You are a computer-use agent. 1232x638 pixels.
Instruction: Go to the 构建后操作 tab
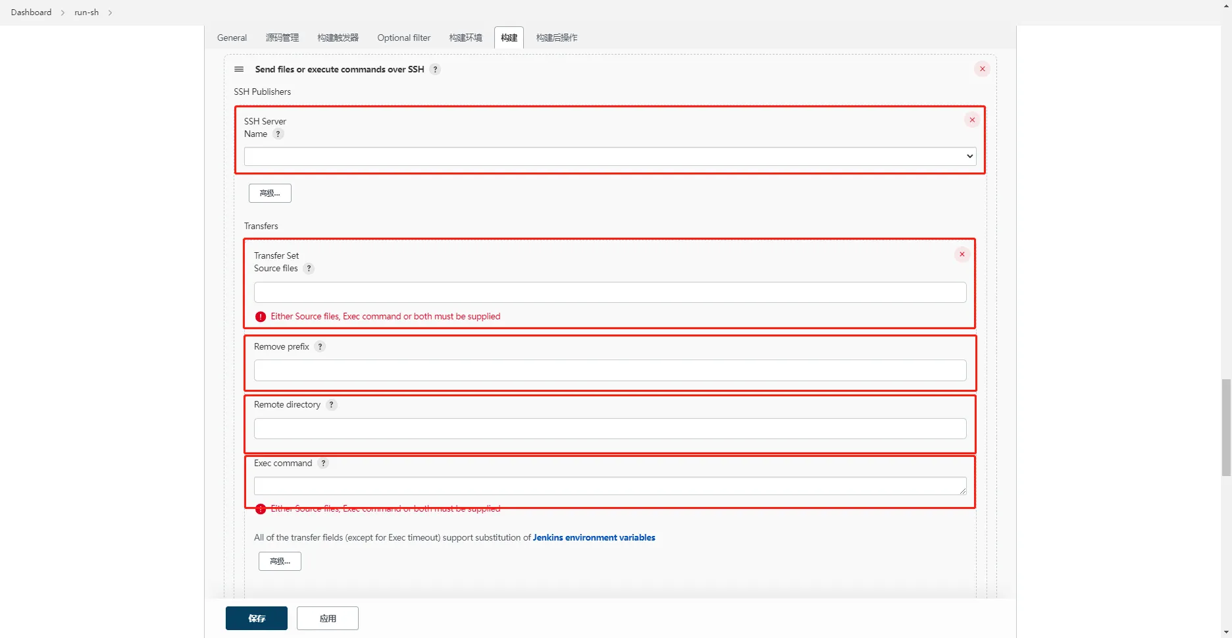coord(557,38)
